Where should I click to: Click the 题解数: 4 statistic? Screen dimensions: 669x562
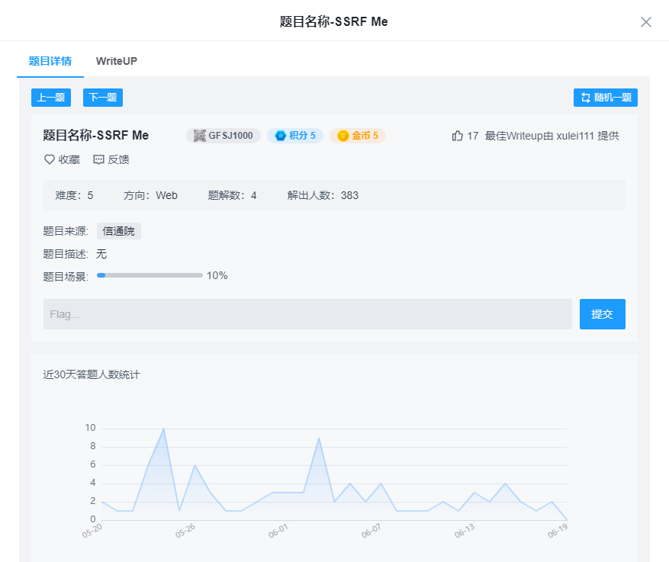click(232, 195)
